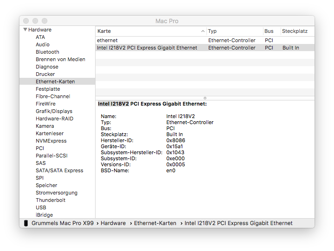Click BSD-Name value en0

171,170
